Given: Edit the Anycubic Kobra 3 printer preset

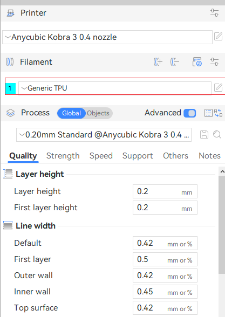Looking at the screenshot, I should point(218,37).
